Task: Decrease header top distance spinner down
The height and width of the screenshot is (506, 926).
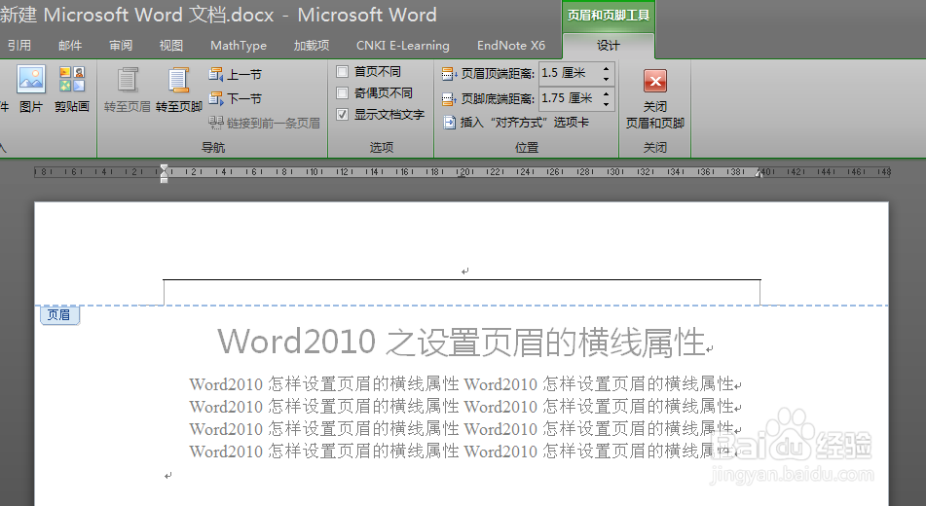Action: click(606, 79)
